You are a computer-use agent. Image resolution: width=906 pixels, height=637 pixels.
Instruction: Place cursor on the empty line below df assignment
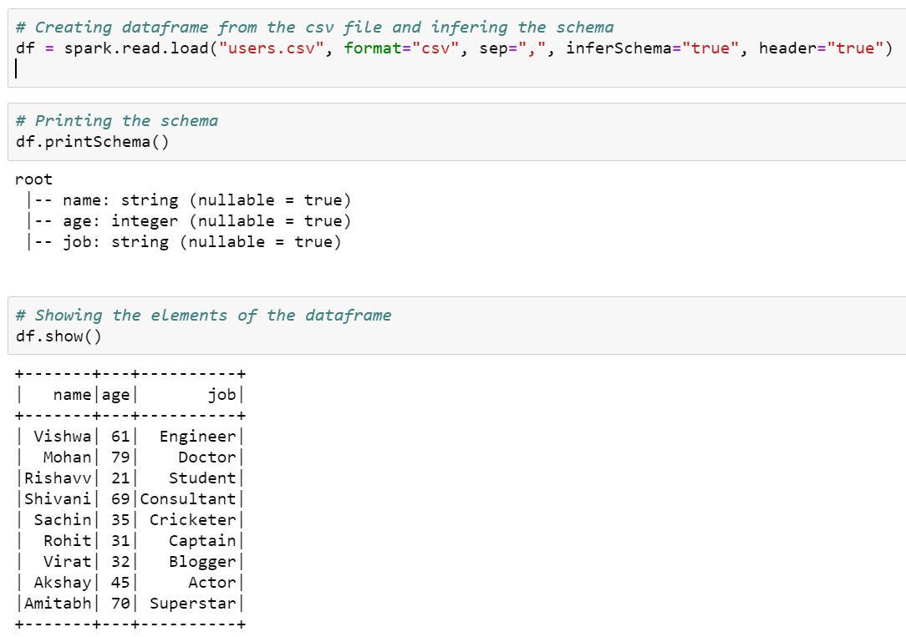(x=15, y=68)
